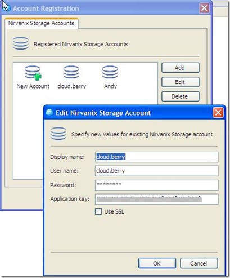Click the 'cloud.berry' account label in list
This screenshot has width=230, height=278.
[72, 86]
